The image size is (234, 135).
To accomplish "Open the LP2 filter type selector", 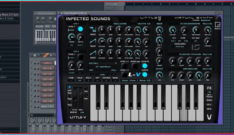I will tap(179, 41).
